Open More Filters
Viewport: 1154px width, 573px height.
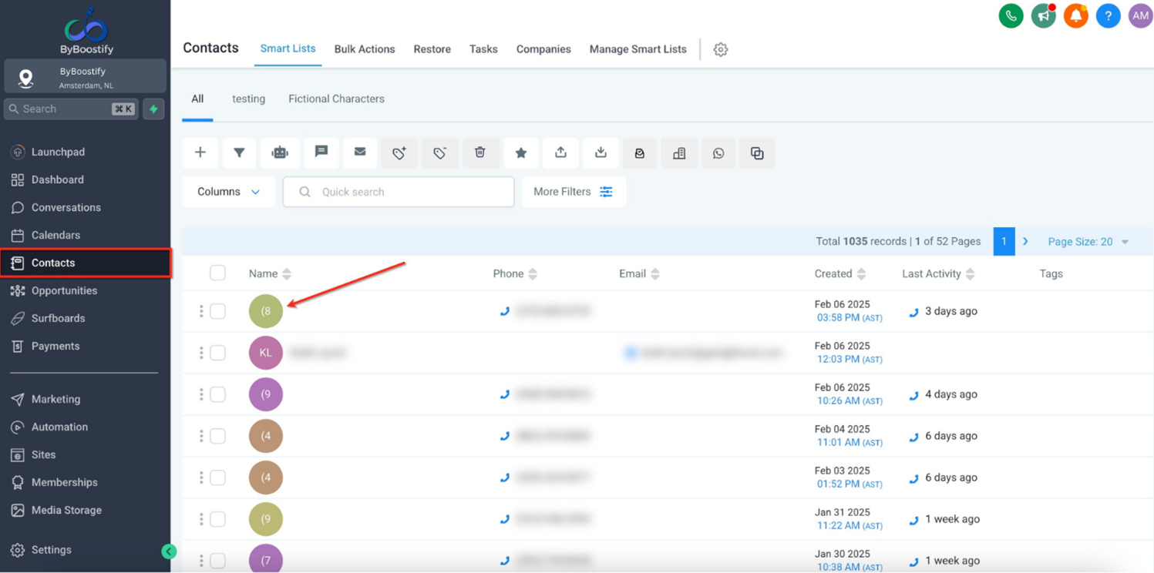pos(574,191)
